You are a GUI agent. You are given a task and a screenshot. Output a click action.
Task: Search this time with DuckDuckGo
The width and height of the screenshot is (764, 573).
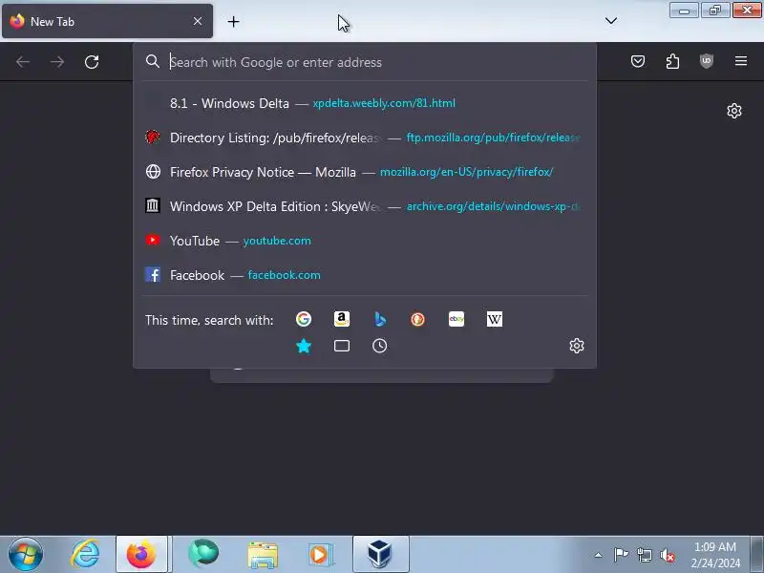click(x=417, y=319)
